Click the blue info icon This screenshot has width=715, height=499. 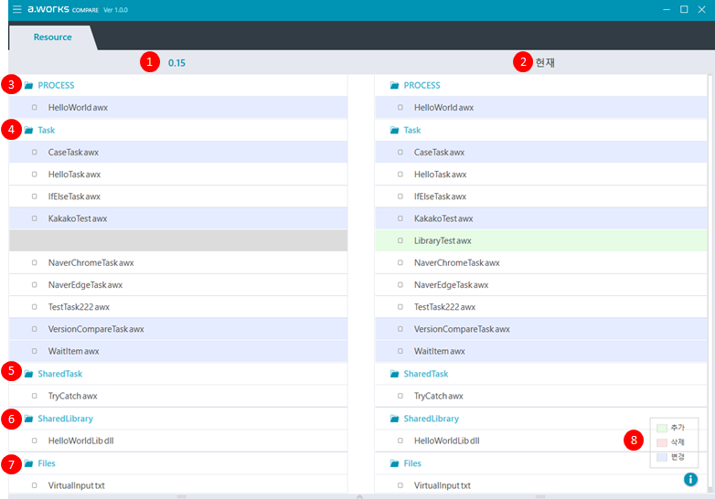point(690,479)
